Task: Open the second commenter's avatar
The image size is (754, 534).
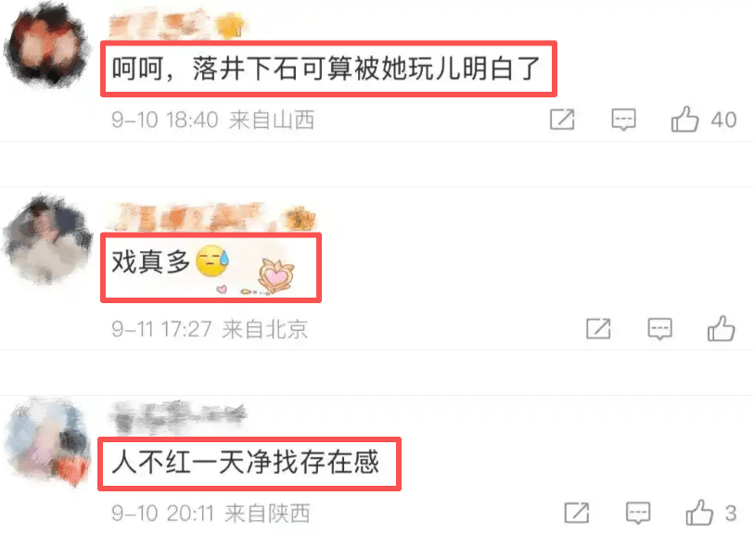Action: [x=47, y=239]
